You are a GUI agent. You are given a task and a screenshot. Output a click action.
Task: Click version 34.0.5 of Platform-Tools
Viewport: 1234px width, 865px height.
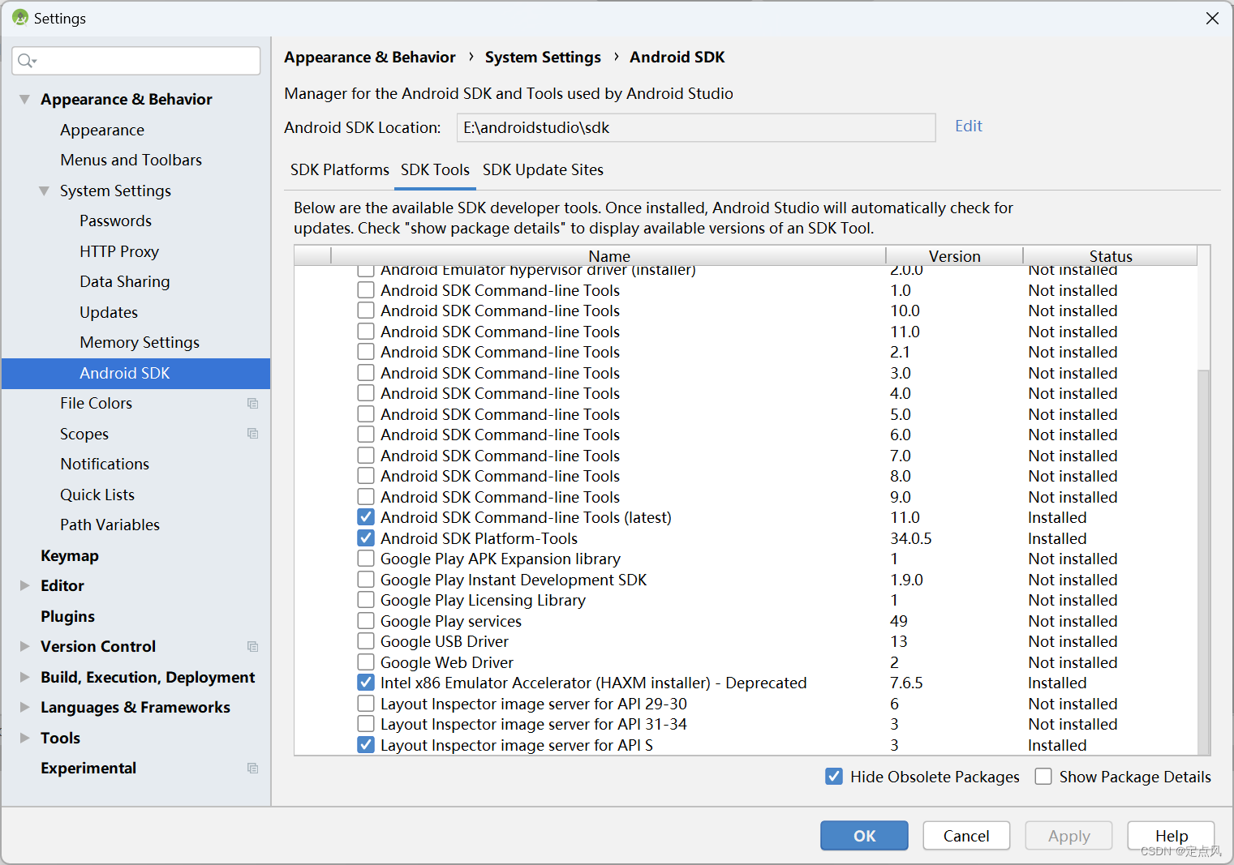coord(910,538)
